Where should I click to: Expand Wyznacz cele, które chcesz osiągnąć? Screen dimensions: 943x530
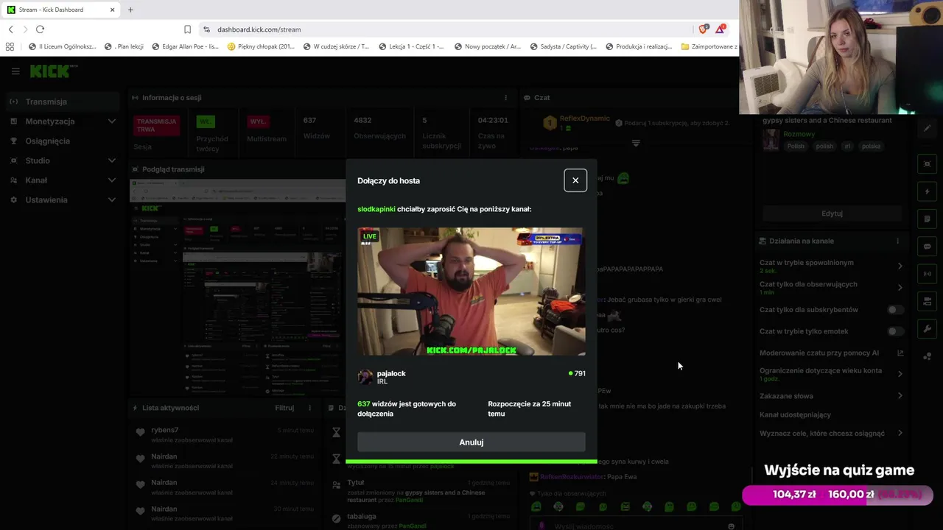point(900,434)
